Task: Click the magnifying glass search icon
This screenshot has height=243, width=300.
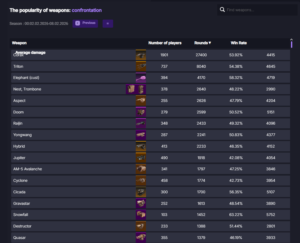Action: (x=222, y=10)
